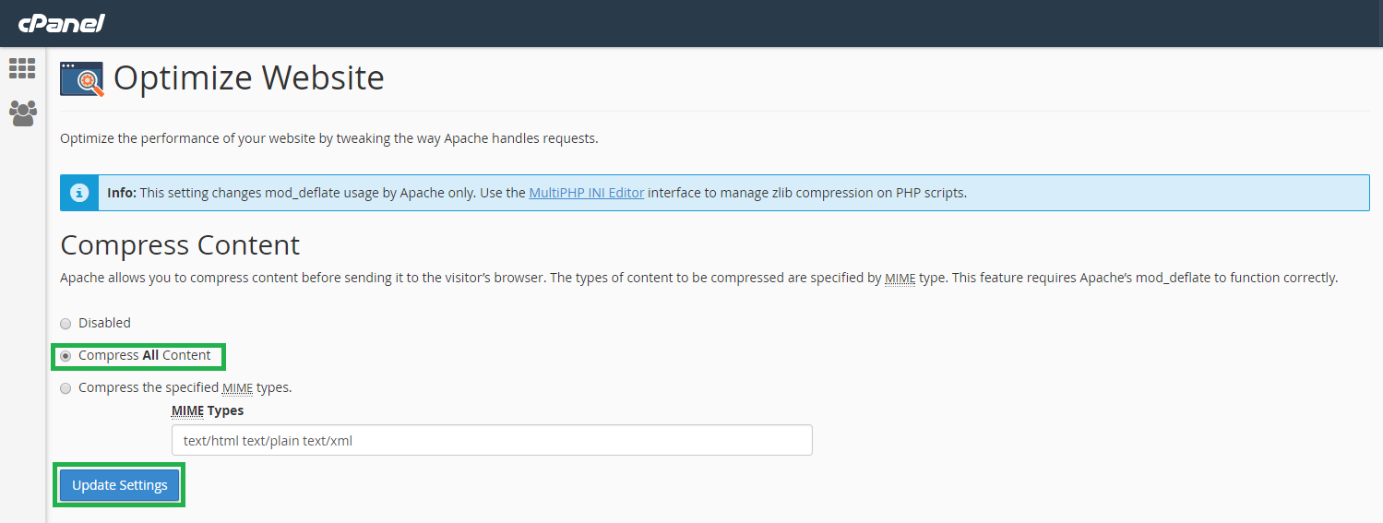Click the "Optimize the performance" intro sentence

(328, 138)
